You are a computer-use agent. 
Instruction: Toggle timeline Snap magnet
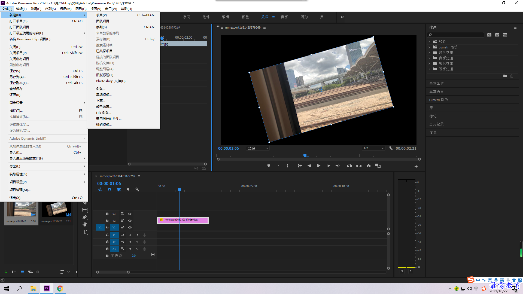click(110, 189)
